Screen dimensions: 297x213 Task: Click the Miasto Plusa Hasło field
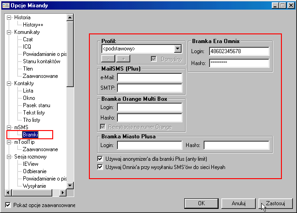[x=236, y=145]
